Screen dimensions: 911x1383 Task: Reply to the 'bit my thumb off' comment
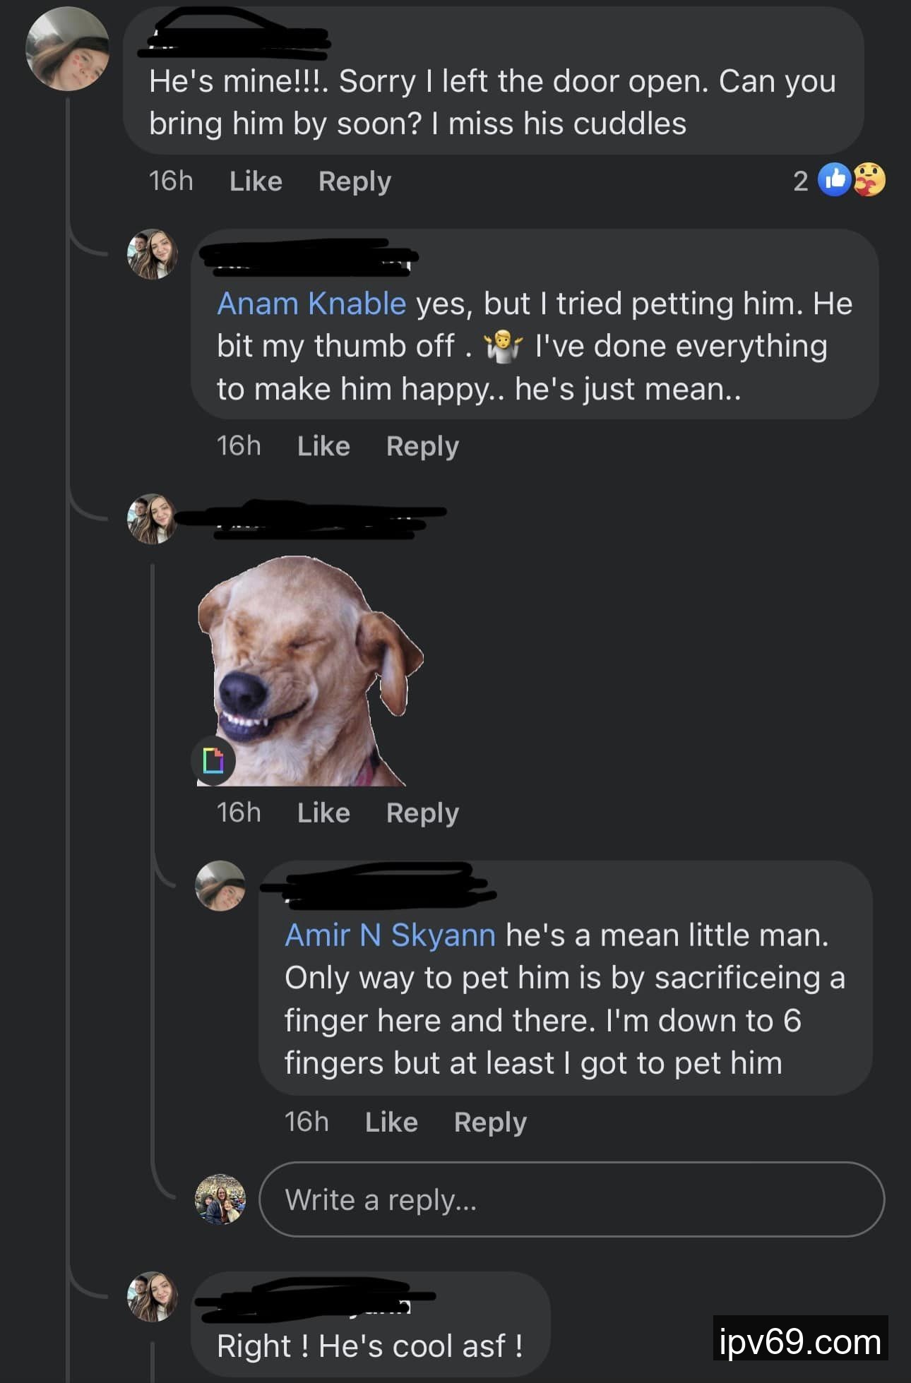[x=422, y=446]
